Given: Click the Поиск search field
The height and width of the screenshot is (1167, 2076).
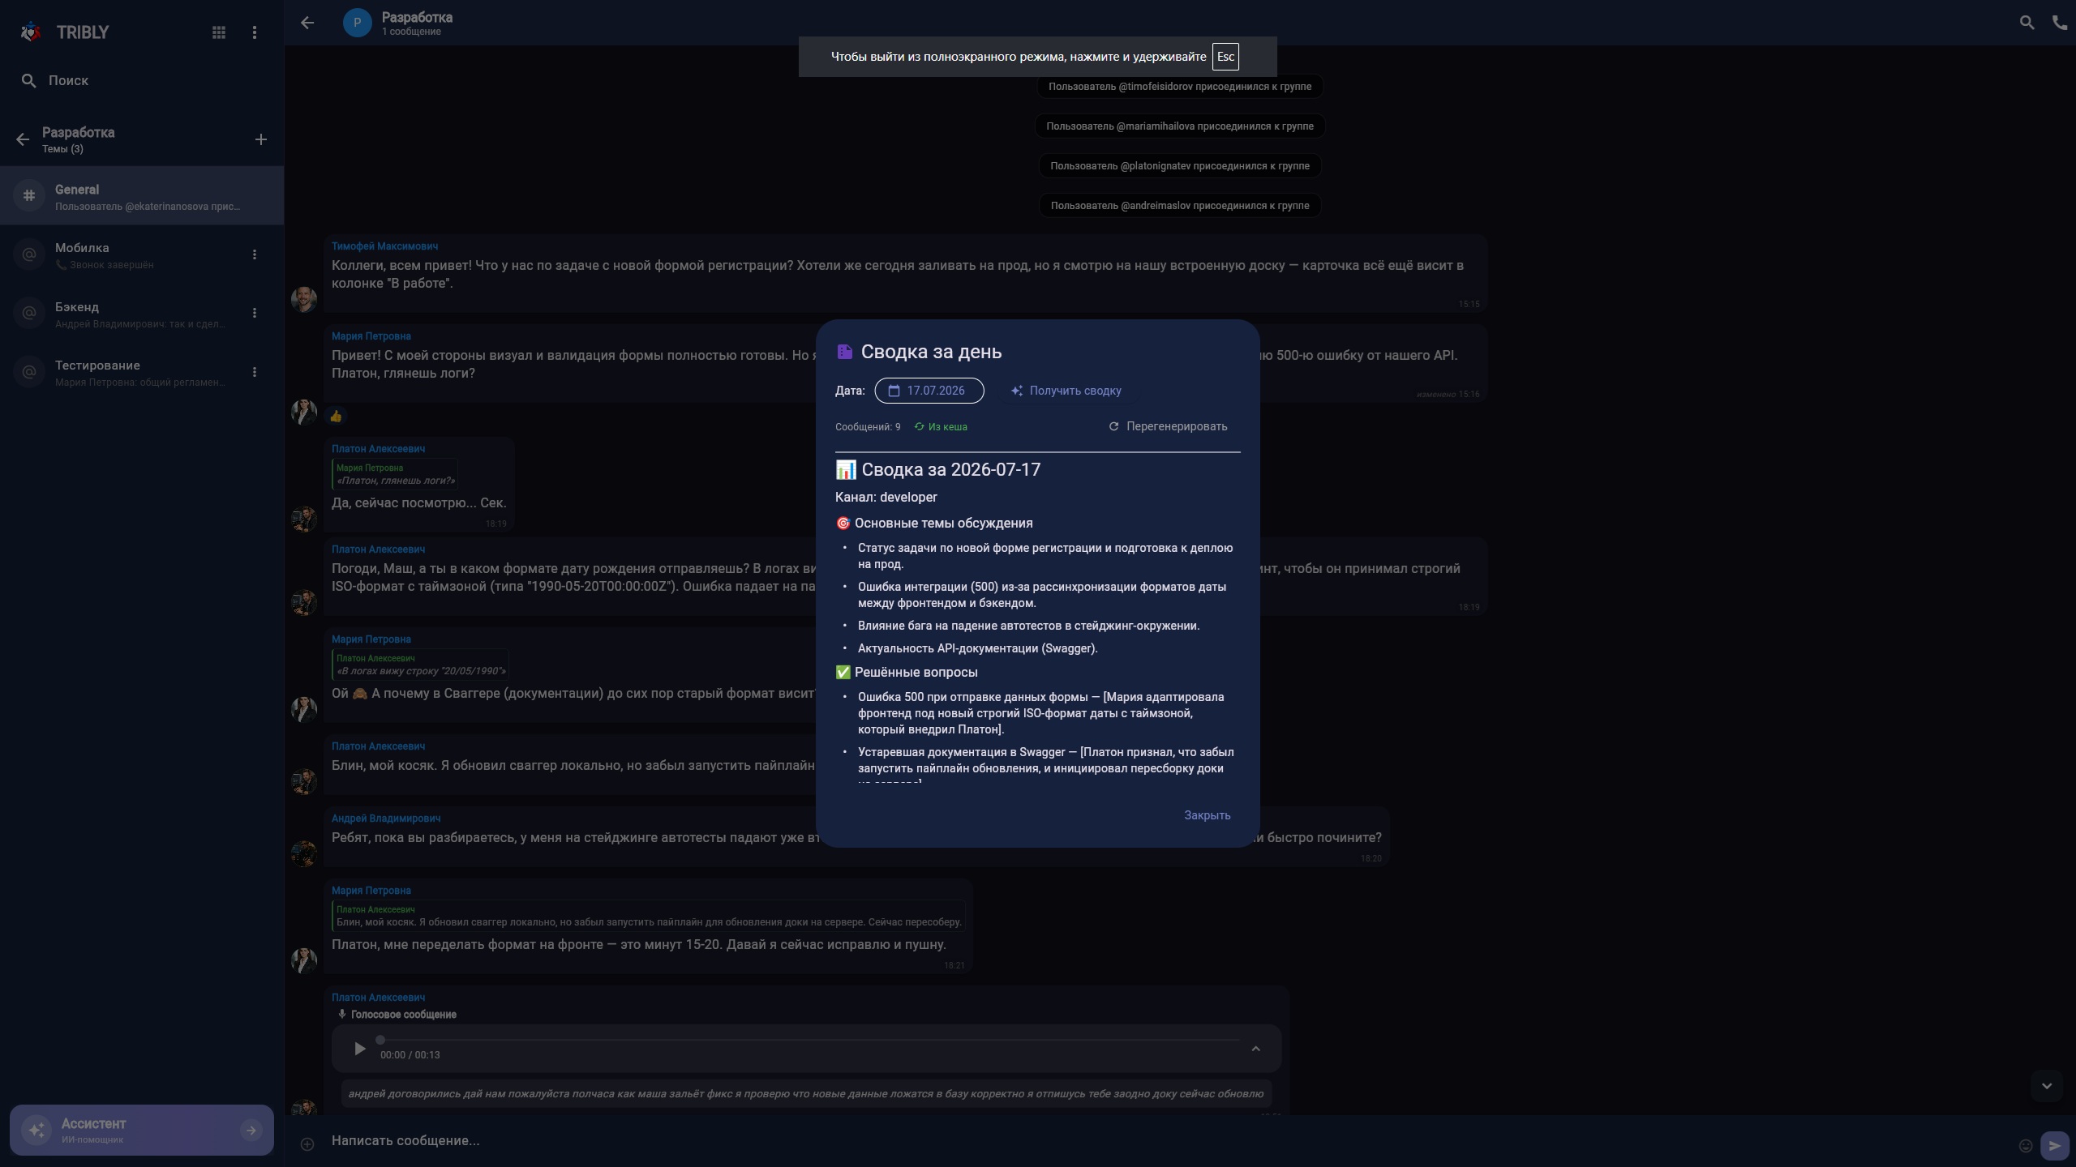Looking at the screenshot, I should [x=142, y=80].
